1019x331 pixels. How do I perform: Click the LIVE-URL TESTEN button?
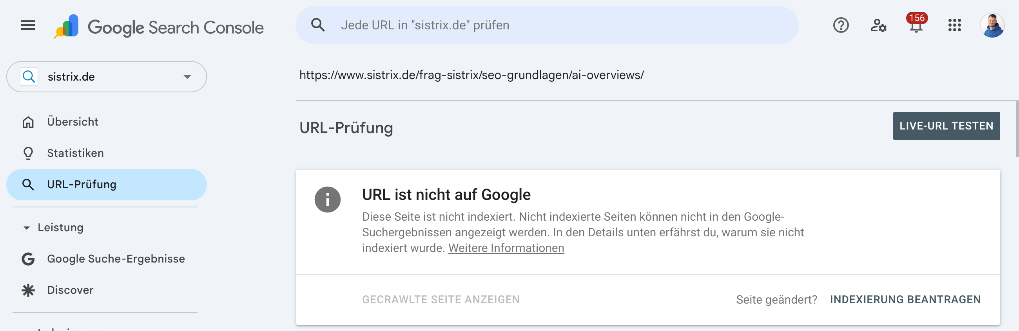[946, 126]
